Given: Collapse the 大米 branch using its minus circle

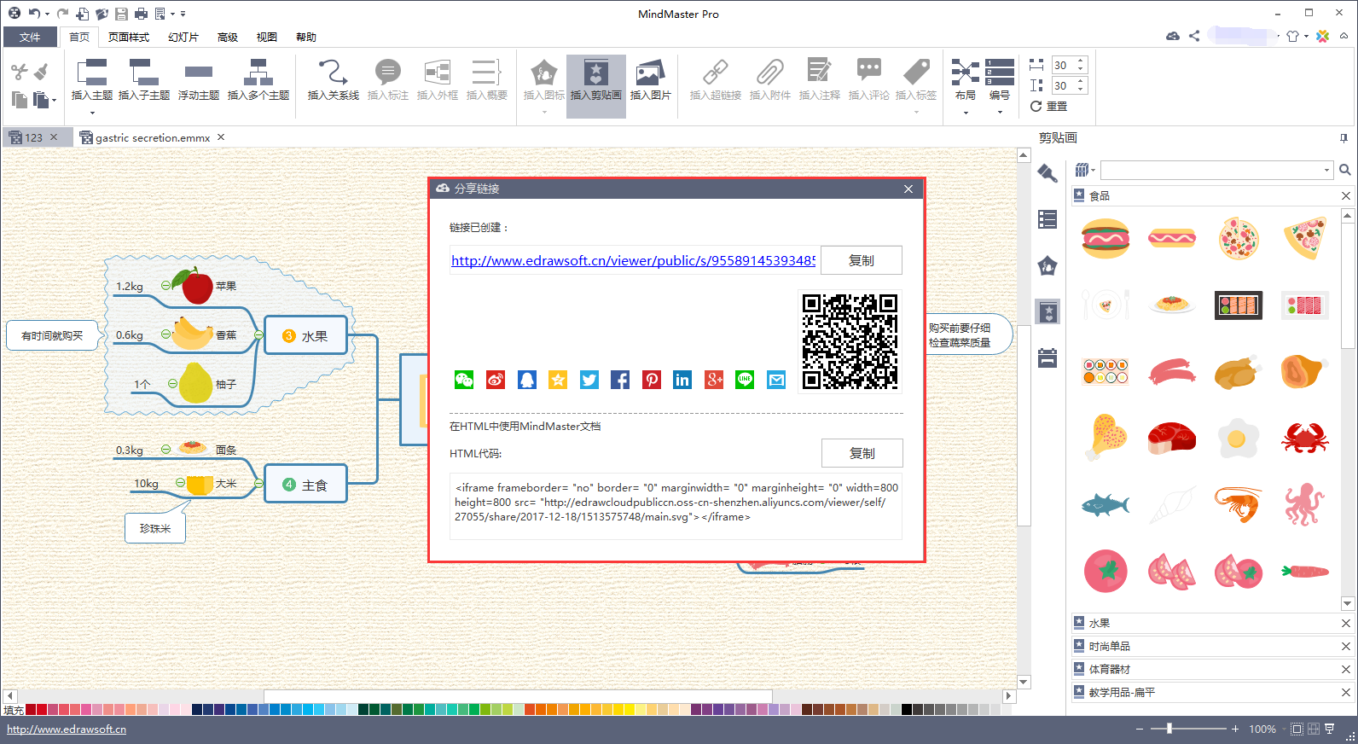Looking at the screenshot, I should pyautogui.click(x=180, y=483).
